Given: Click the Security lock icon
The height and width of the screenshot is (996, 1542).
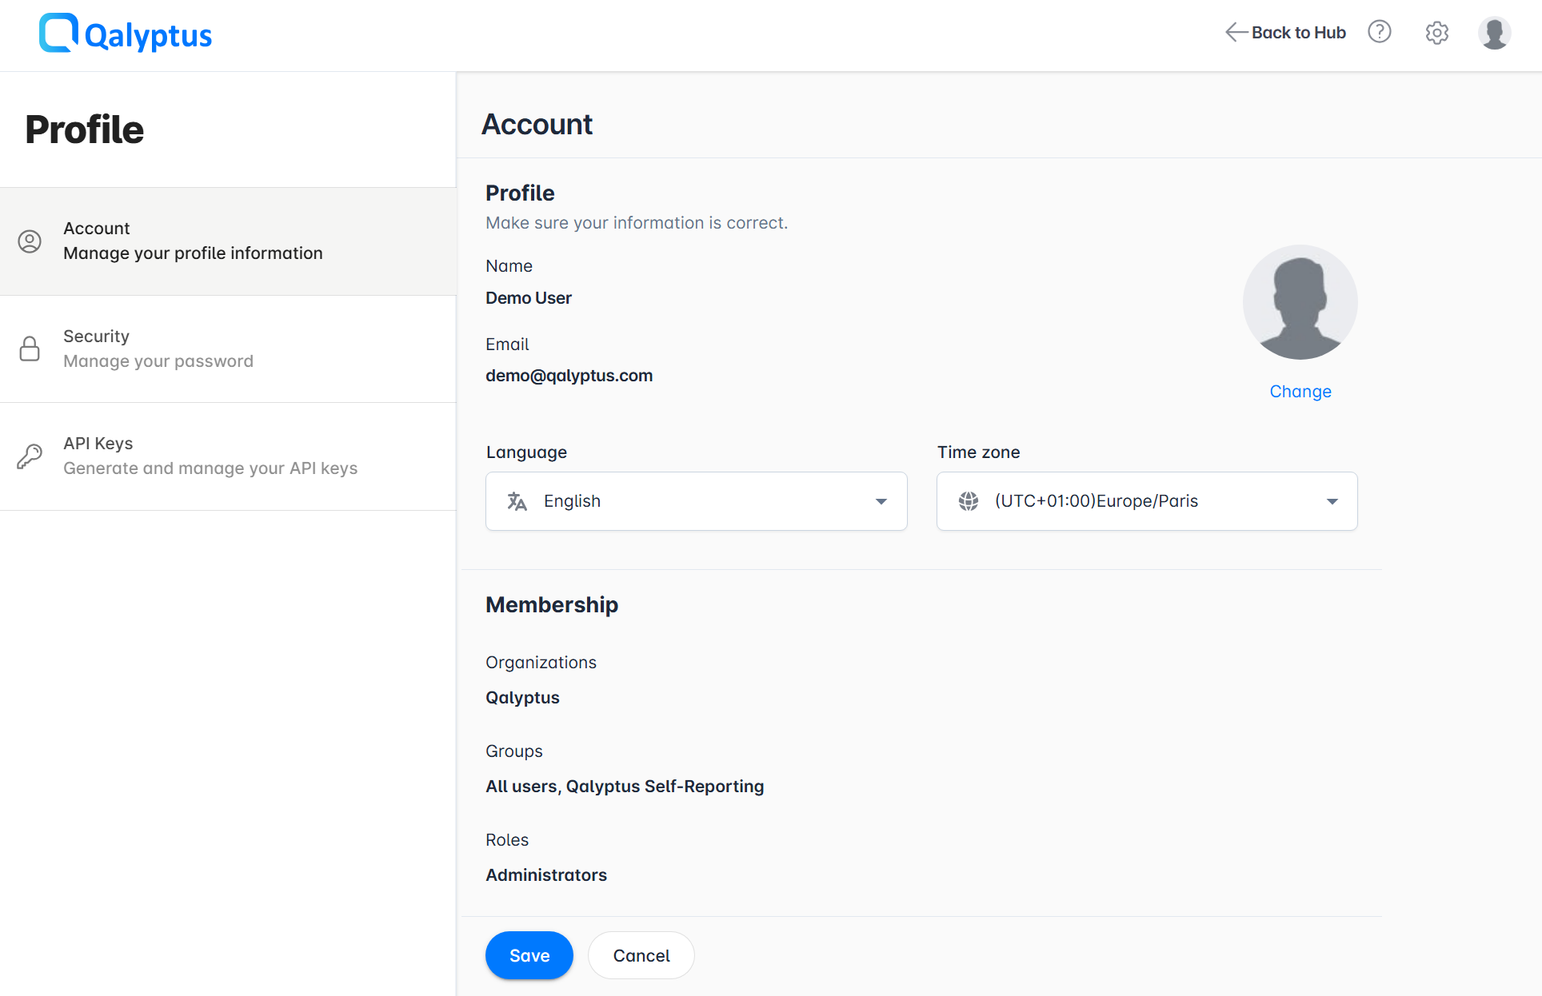Looking at the screenshot, I should point(30,349).
